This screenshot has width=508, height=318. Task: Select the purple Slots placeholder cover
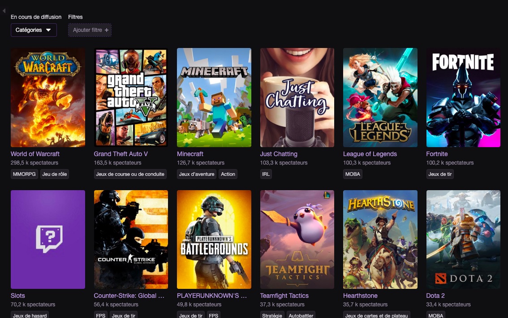click(x=48, y=240)
